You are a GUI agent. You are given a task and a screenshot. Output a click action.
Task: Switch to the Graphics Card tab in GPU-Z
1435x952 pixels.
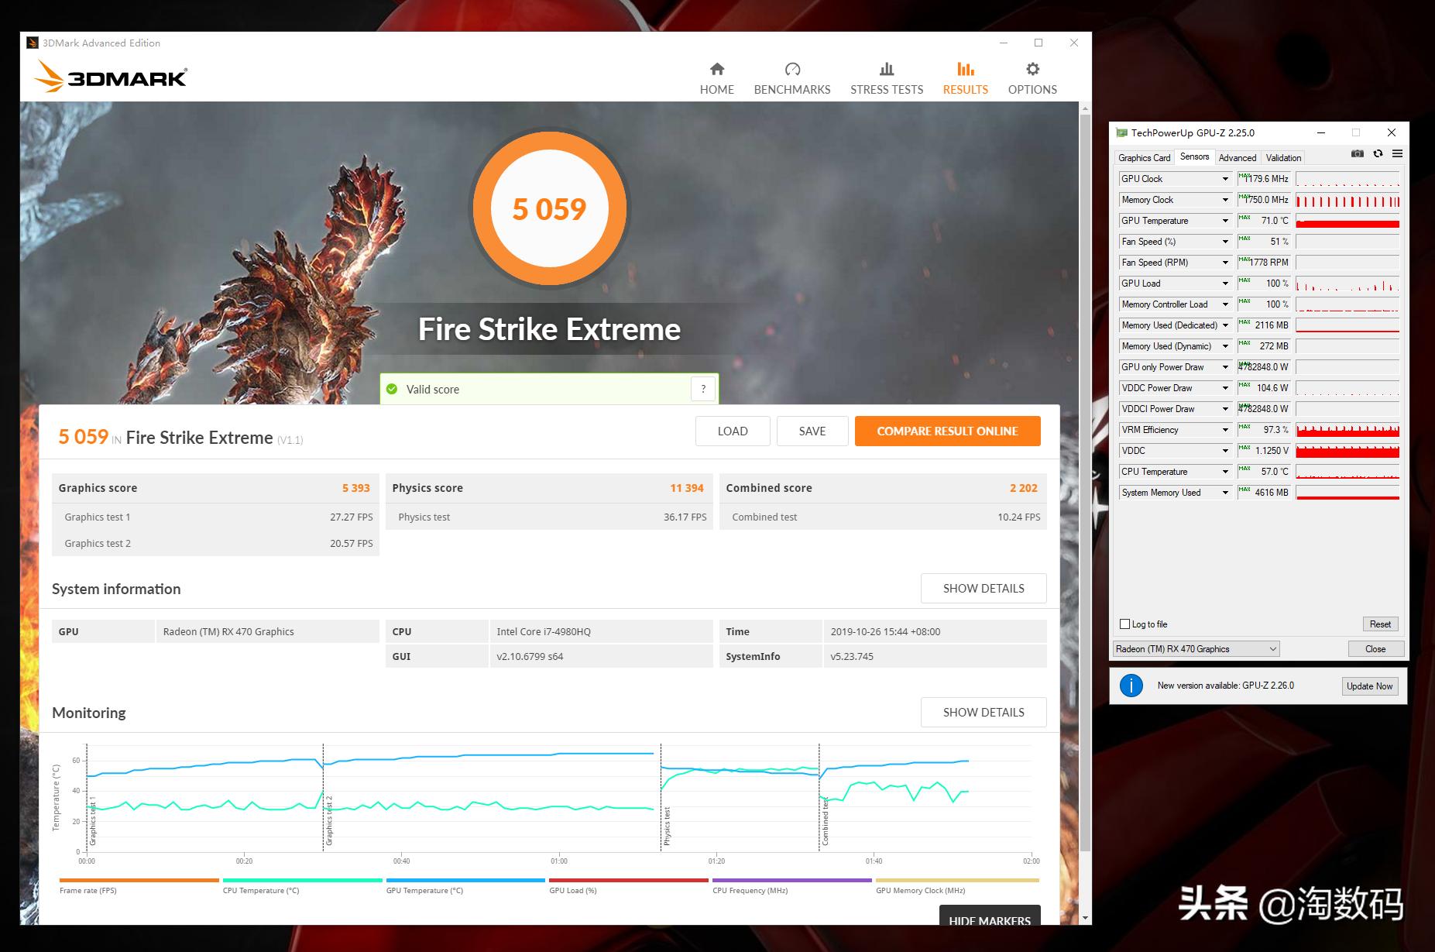pyautogui.click(x=1143, y=157)
